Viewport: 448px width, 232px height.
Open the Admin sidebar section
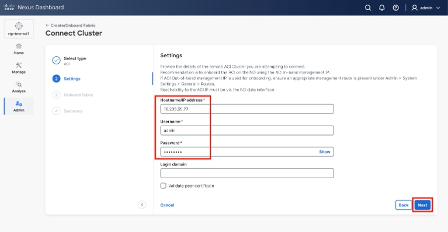19,106
